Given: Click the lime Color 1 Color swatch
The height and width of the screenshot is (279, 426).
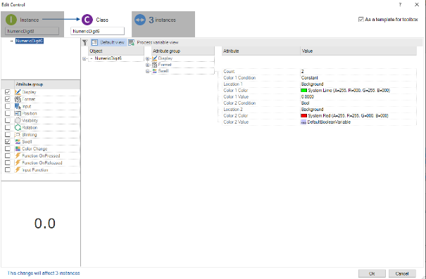Looking at the screenshot, I should 303,90.
